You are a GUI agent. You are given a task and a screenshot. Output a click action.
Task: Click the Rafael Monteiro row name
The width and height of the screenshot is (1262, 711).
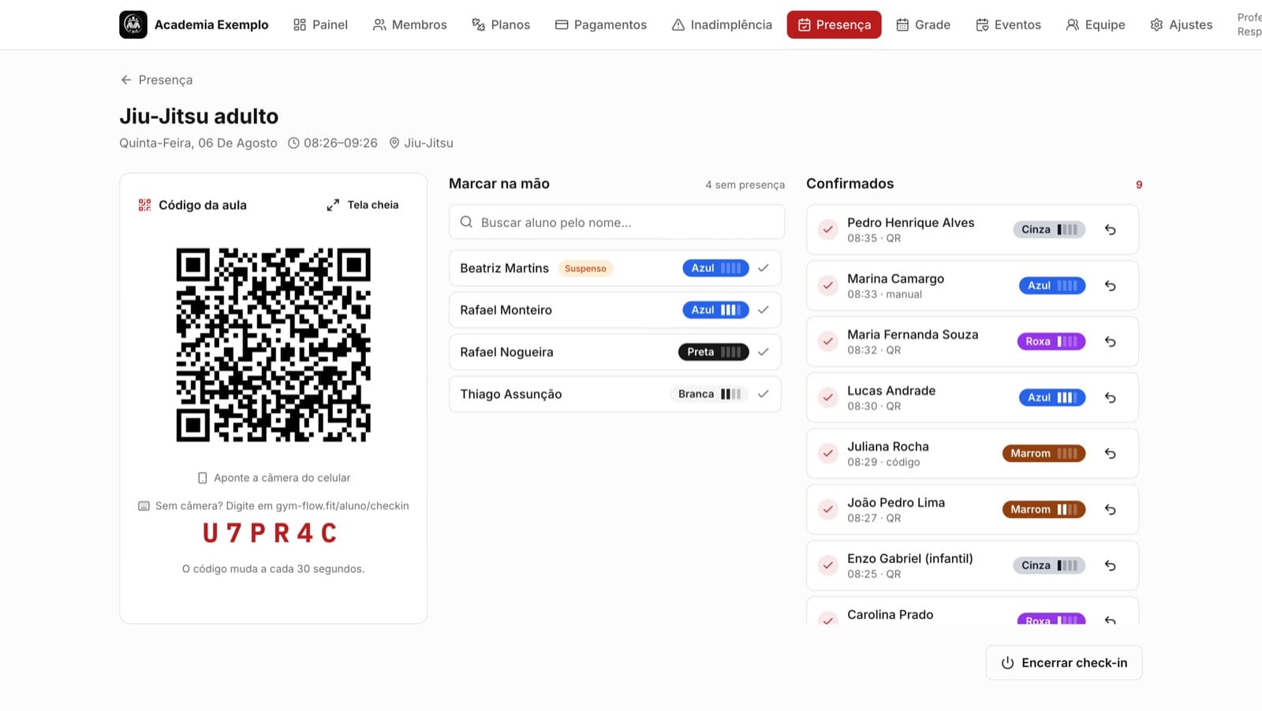pyautogui.click(x=506, y=311)
